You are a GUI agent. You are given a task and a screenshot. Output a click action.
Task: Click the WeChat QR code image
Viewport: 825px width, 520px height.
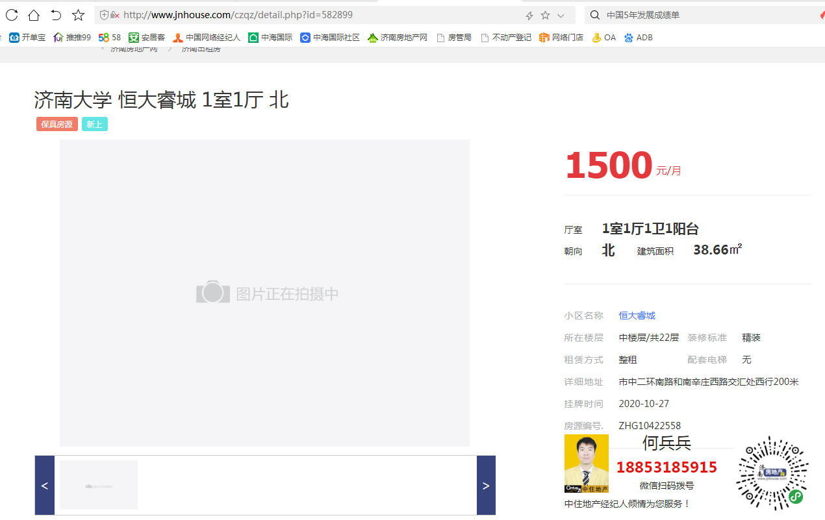tap(772, 473)
